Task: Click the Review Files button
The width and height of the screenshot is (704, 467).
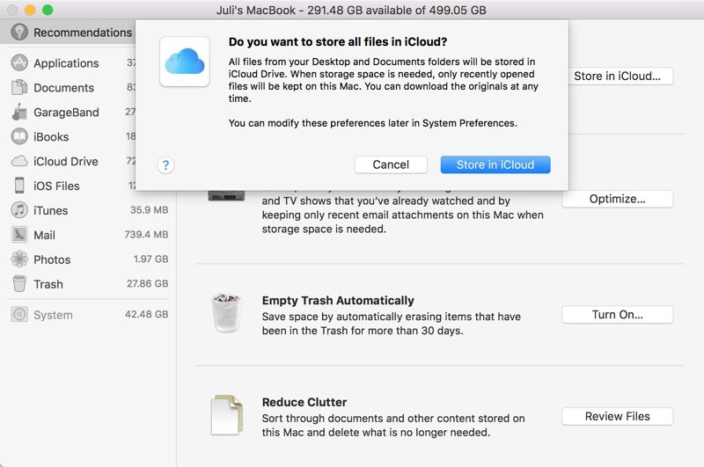Action: click(x=618, y=416)
